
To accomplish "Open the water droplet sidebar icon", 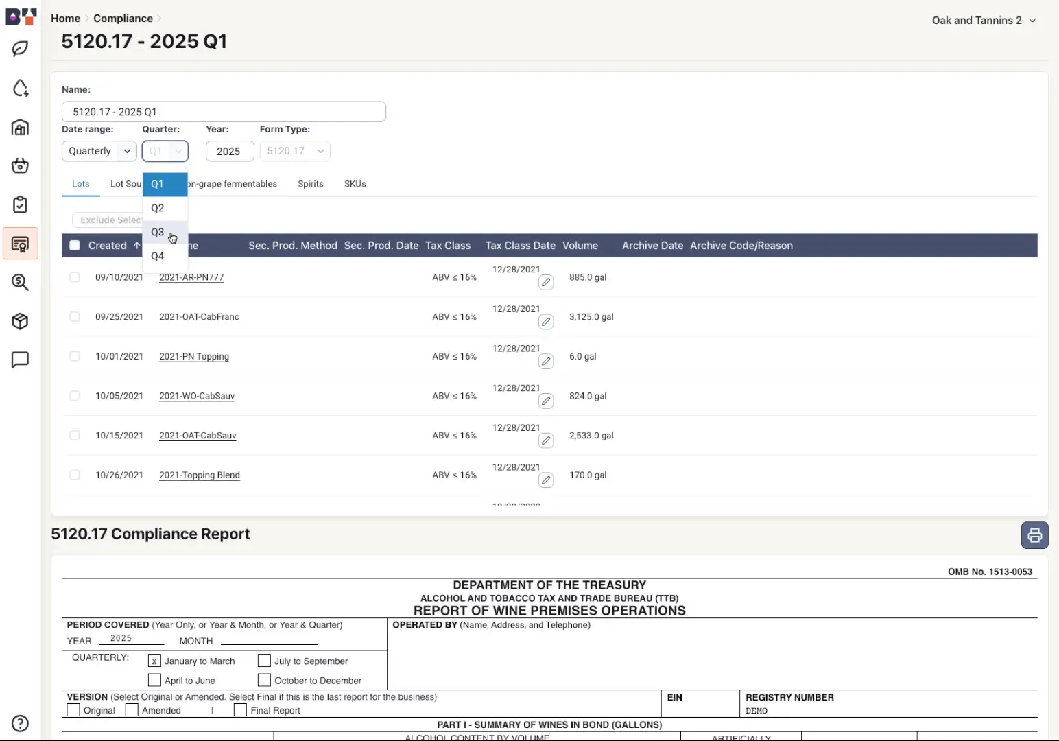I will 21,88.
